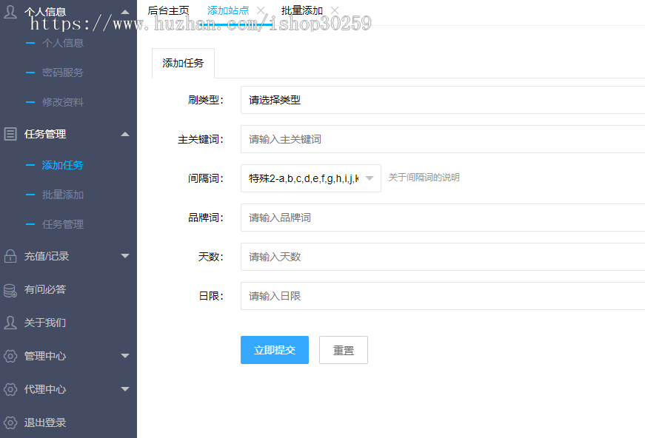The height and width of the screenshot is (438, 645).
Task: Open 修改资料 in sidebar
Action: click(x=62, y=102)
